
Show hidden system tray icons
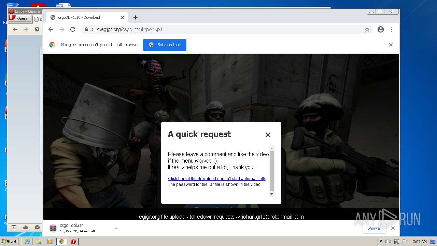pyautogui.click(x=381, y=242)
